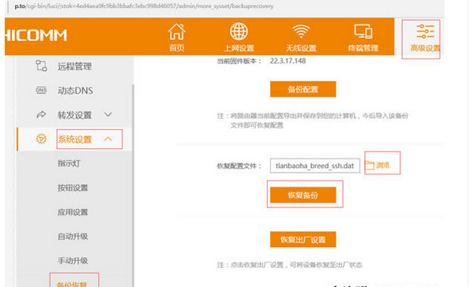Open 无线设置 Wi-Fi icon
This screenshot has width=474, height=287.
[x=301, y=31]
